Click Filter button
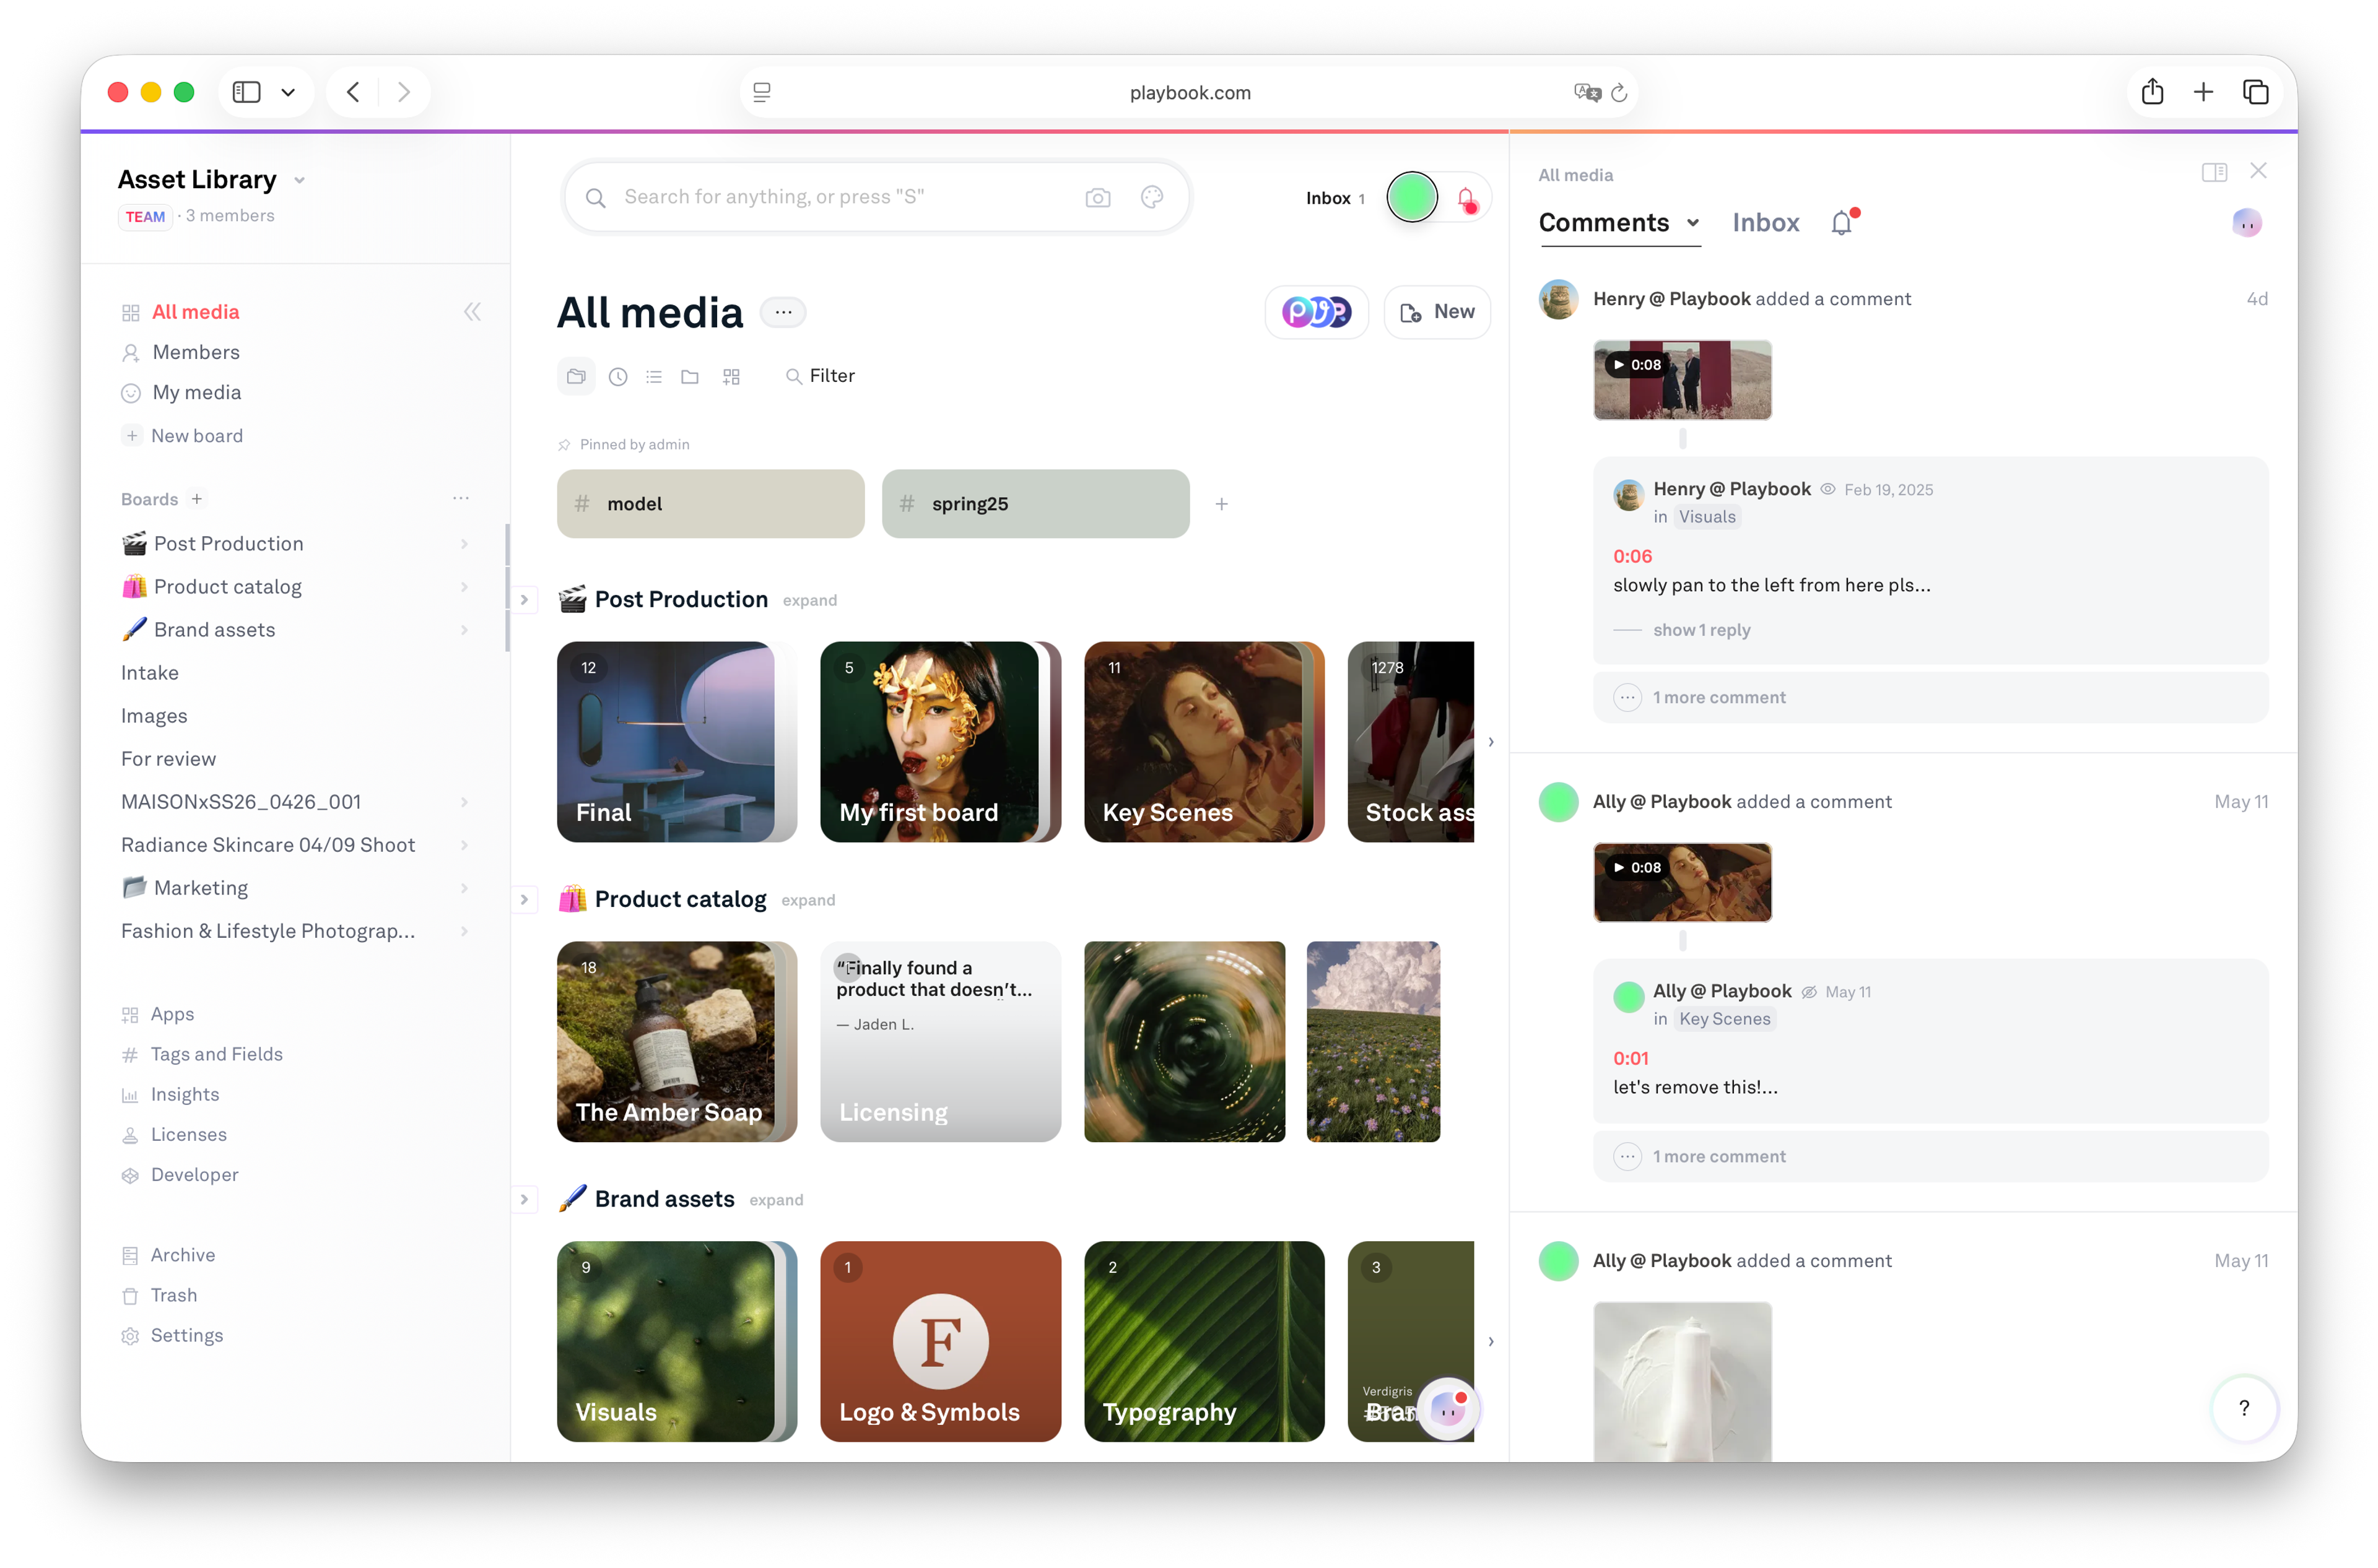This screenshot has height=1568, width=2378. pyautogui.click(x=821, y=376)
